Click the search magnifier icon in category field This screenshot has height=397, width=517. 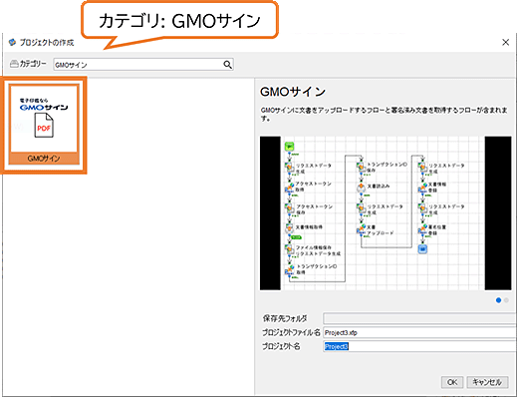227,65
